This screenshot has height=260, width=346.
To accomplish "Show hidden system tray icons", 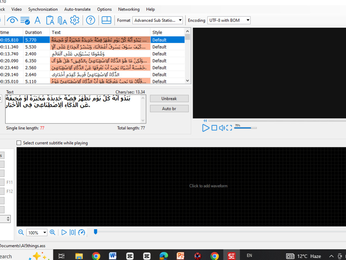I will pyautogui.click(x=331, y=256).
